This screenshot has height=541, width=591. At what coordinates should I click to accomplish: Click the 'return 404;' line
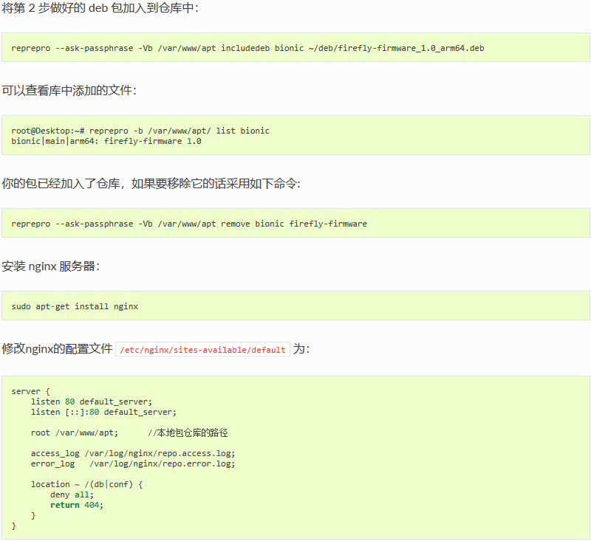77,505
